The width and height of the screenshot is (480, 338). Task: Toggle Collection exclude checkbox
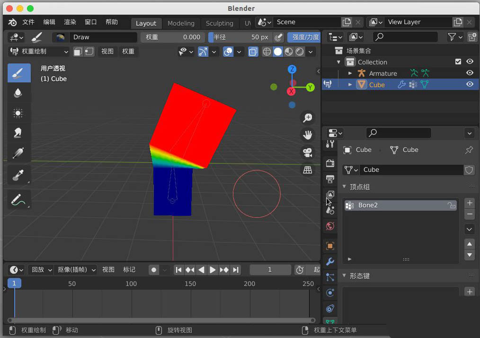(458, 62)
